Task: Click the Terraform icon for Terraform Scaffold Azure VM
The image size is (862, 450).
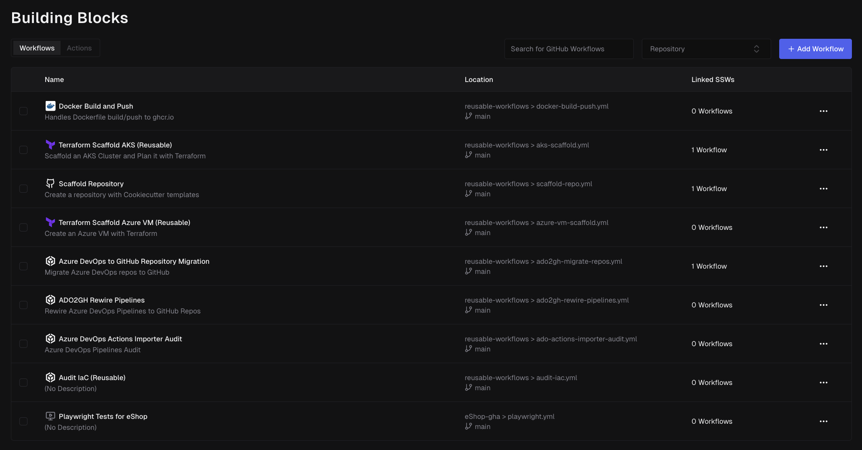Action: pyautogui.click(x=50, y=222)
